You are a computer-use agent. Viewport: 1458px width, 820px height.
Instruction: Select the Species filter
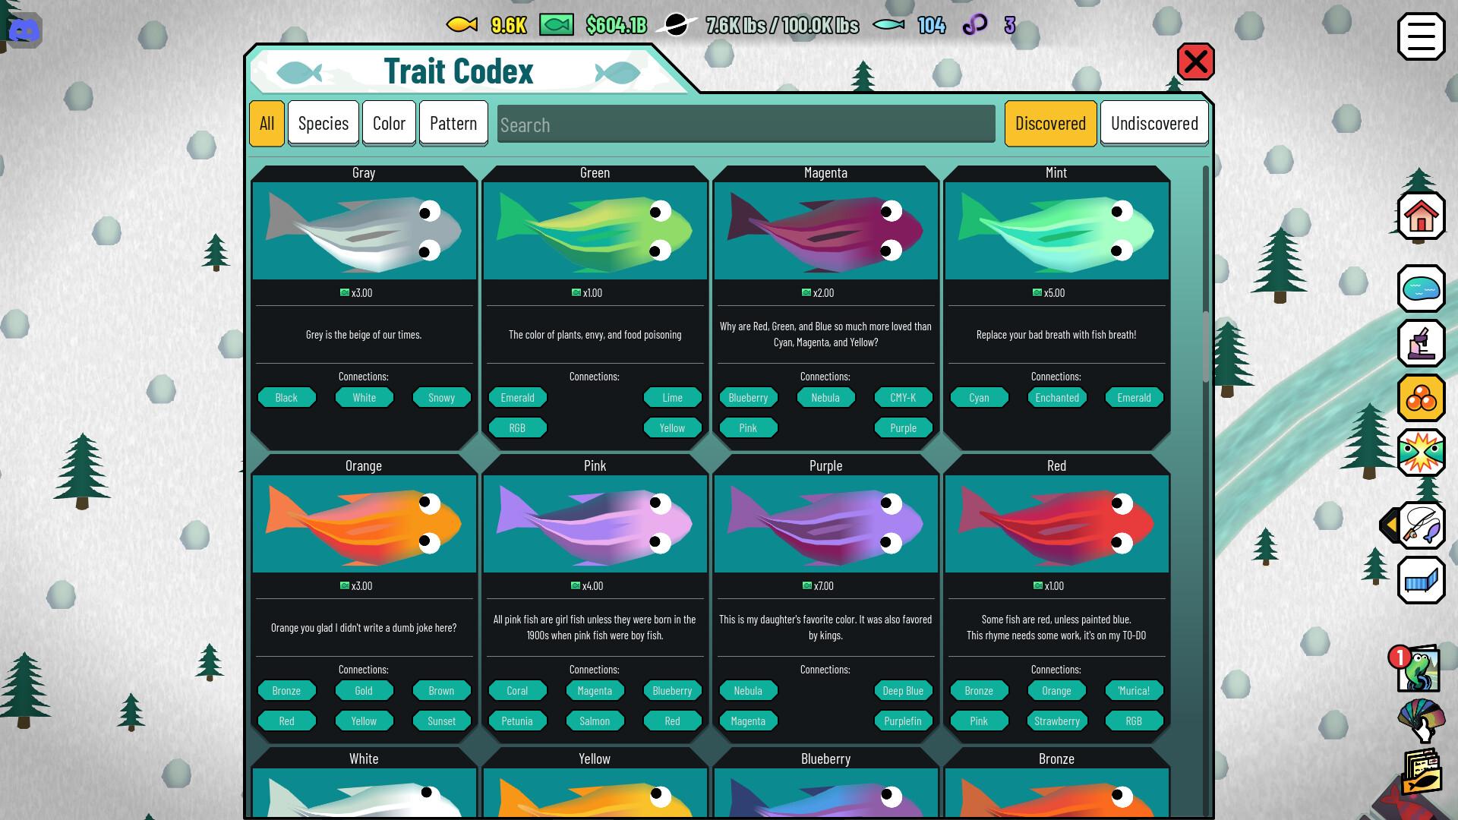point(323,122)
